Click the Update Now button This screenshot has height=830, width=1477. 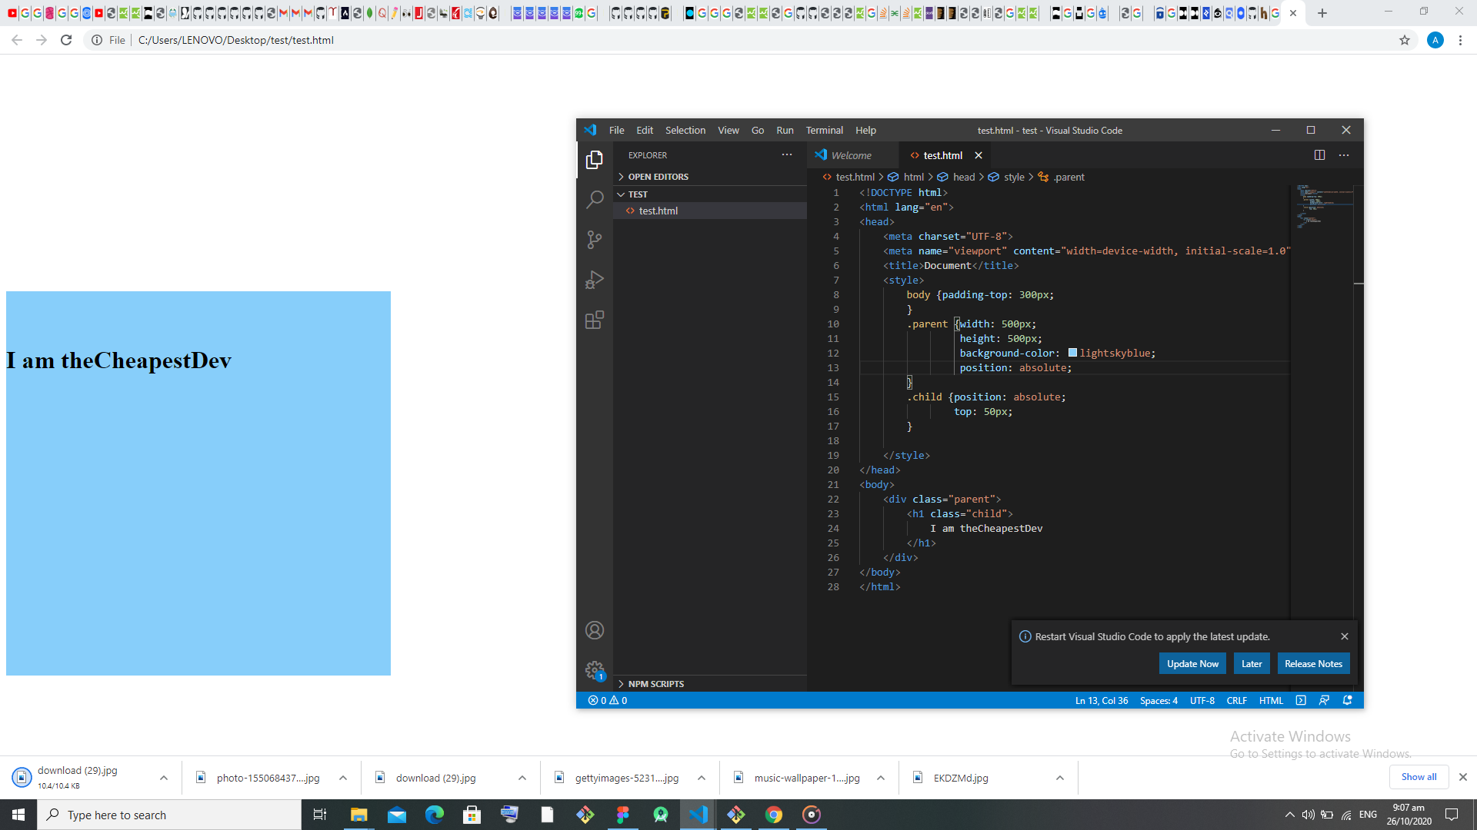pyautogui.click(x=1192, y=664)
